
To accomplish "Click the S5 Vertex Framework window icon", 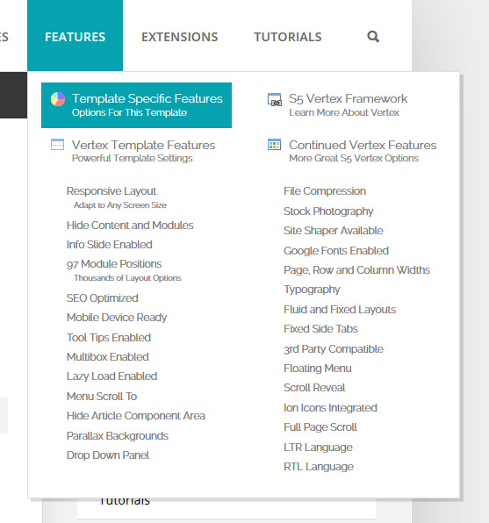I will 275,99.
